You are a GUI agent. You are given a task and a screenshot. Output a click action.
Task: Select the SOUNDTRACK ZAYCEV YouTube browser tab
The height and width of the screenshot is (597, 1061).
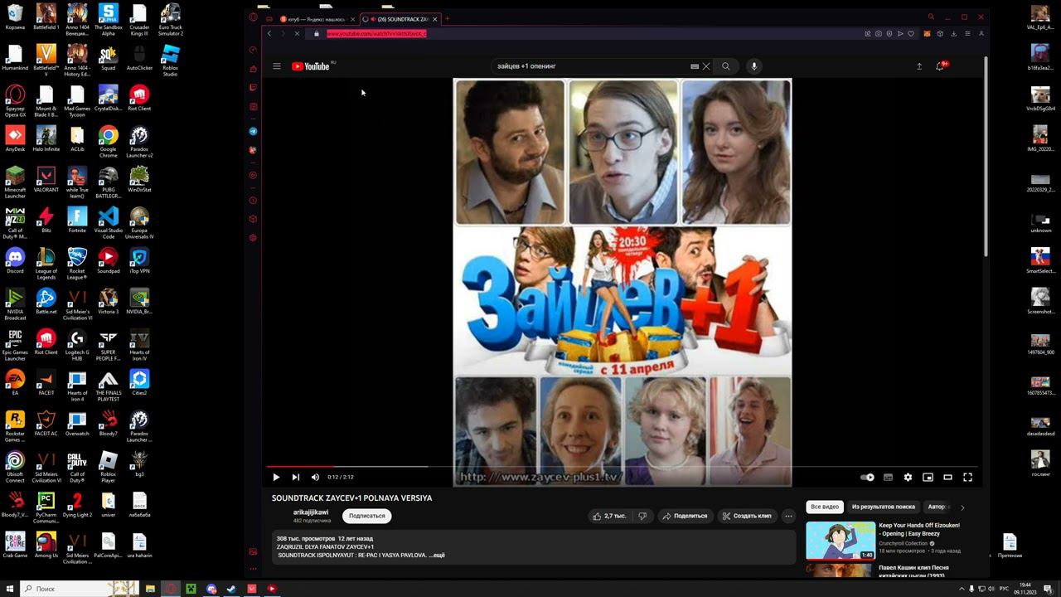click(400, 19)
